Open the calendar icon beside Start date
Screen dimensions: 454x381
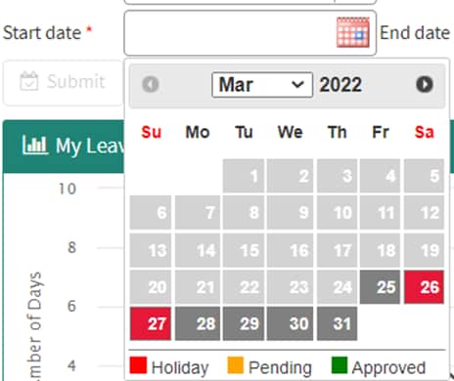pos(353,32)
